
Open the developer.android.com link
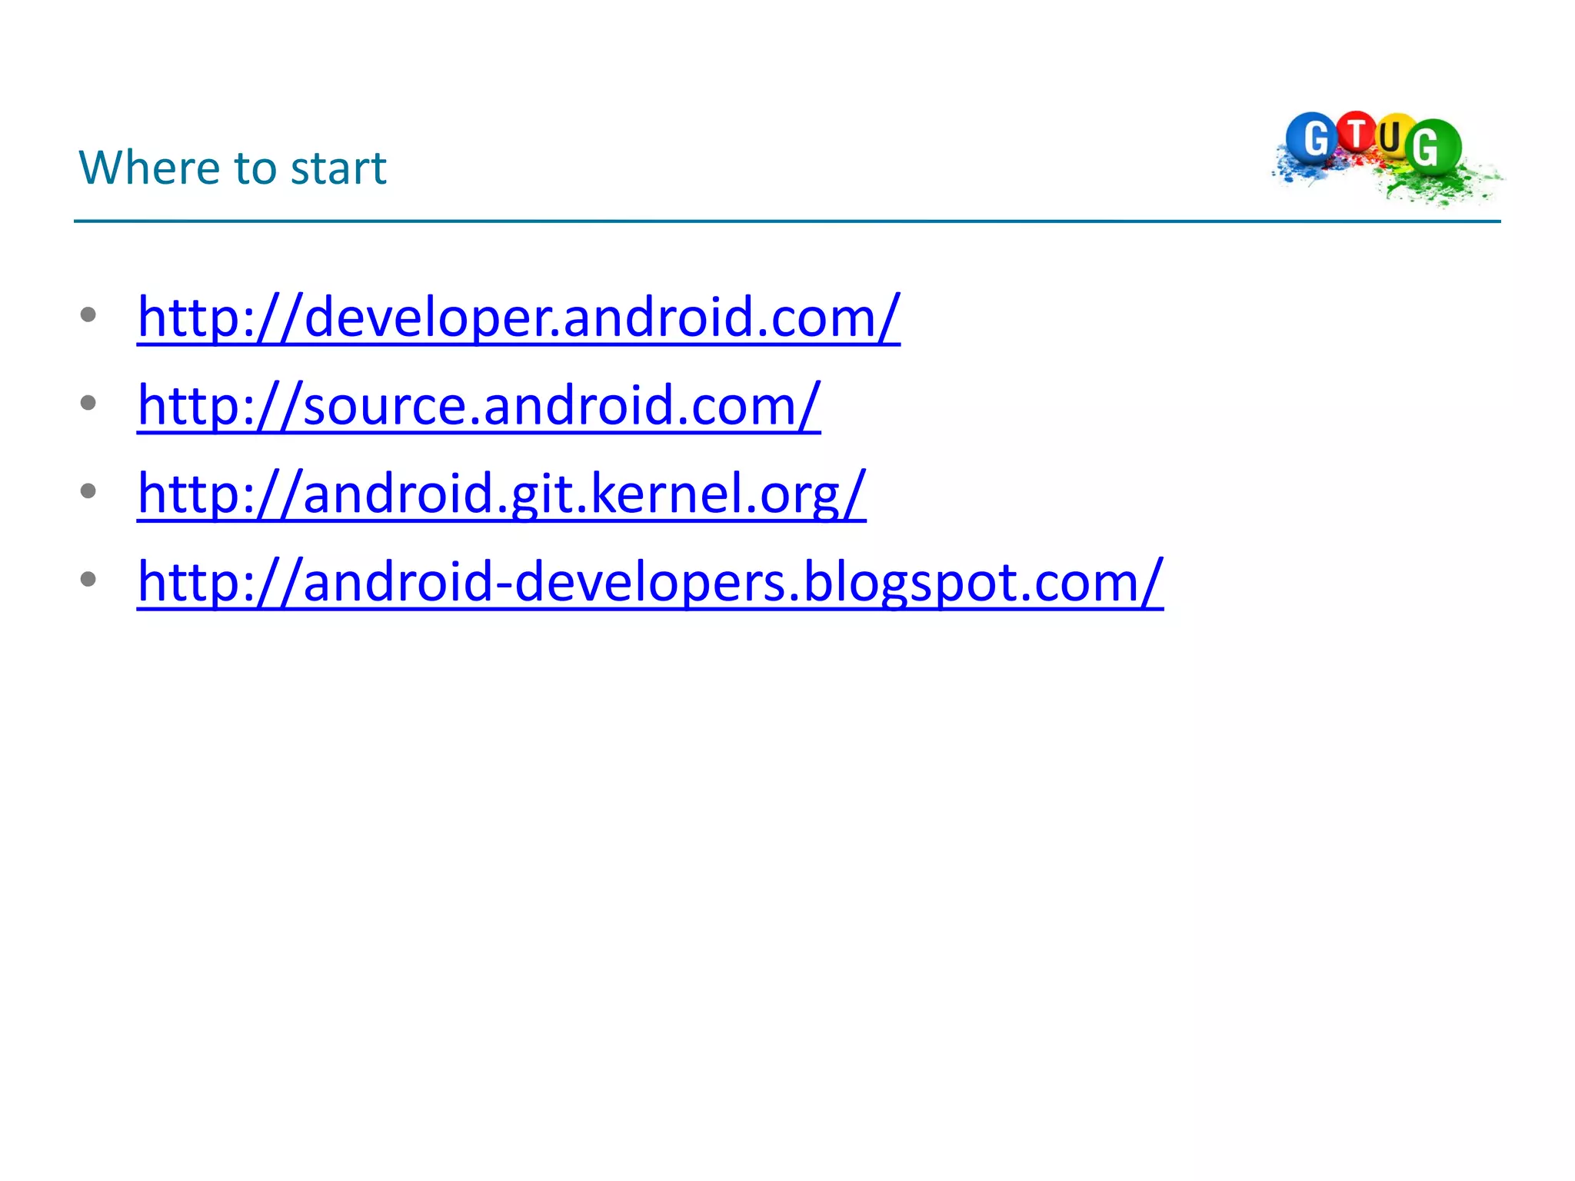coord(519,317)
